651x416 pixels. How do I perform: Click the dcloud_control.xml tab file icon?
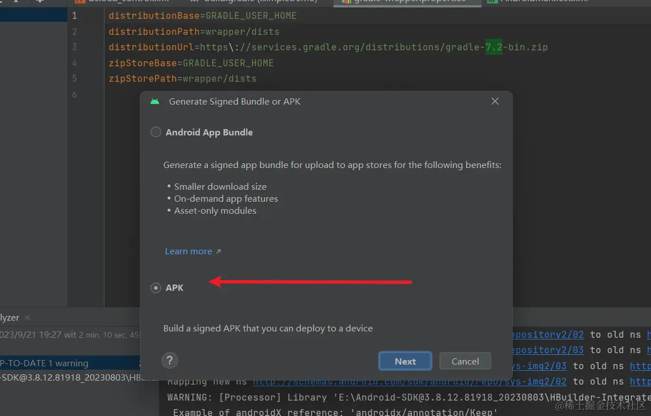[79, 2]
